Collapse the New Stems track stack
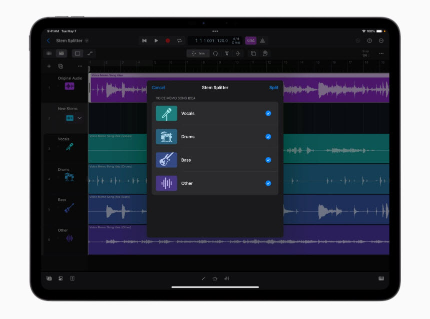 [x=80, y=118]
